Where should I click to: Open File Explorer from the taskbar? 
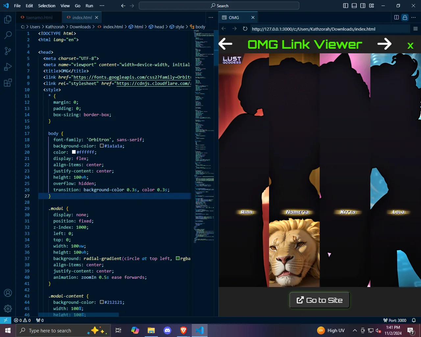(151, 330)
